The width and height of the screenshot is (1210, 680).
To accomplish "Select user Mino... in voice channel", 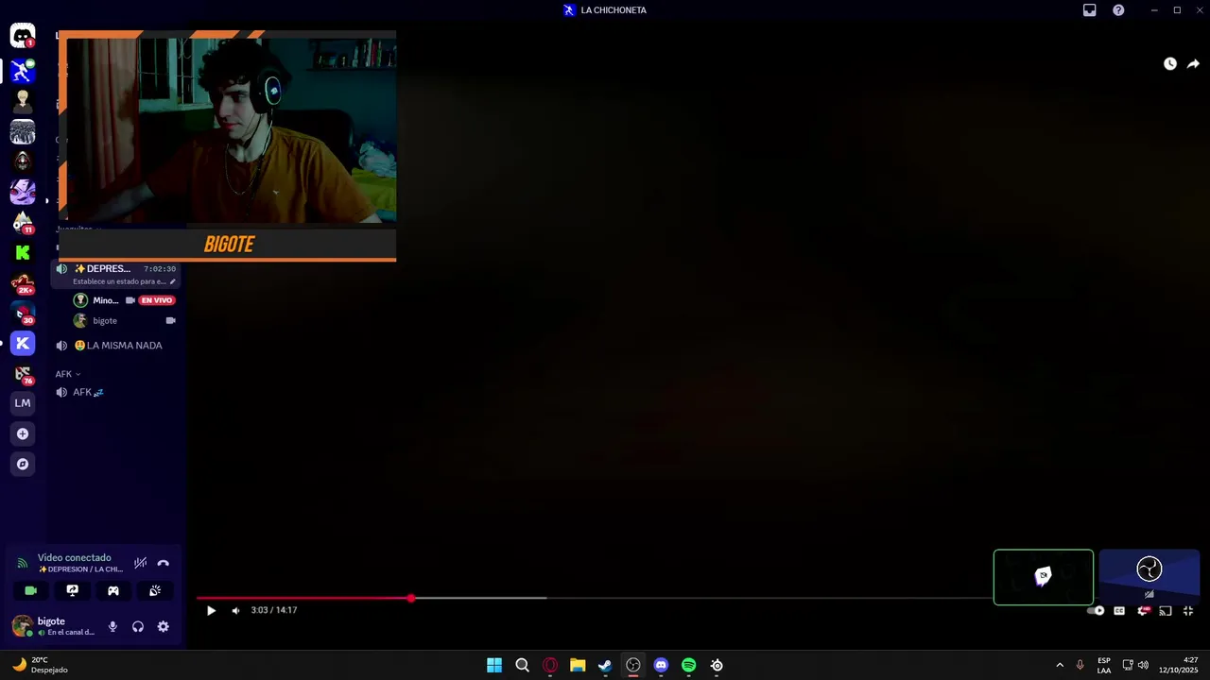I will click(x=105, y=300).
